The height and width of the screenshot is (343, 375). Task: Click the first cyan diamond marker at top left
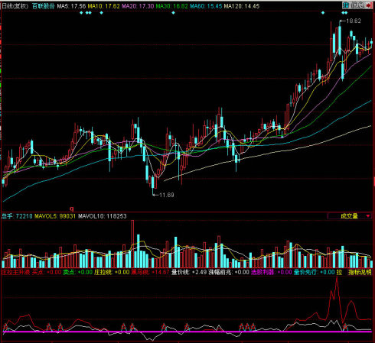click(x=81, y=12)
